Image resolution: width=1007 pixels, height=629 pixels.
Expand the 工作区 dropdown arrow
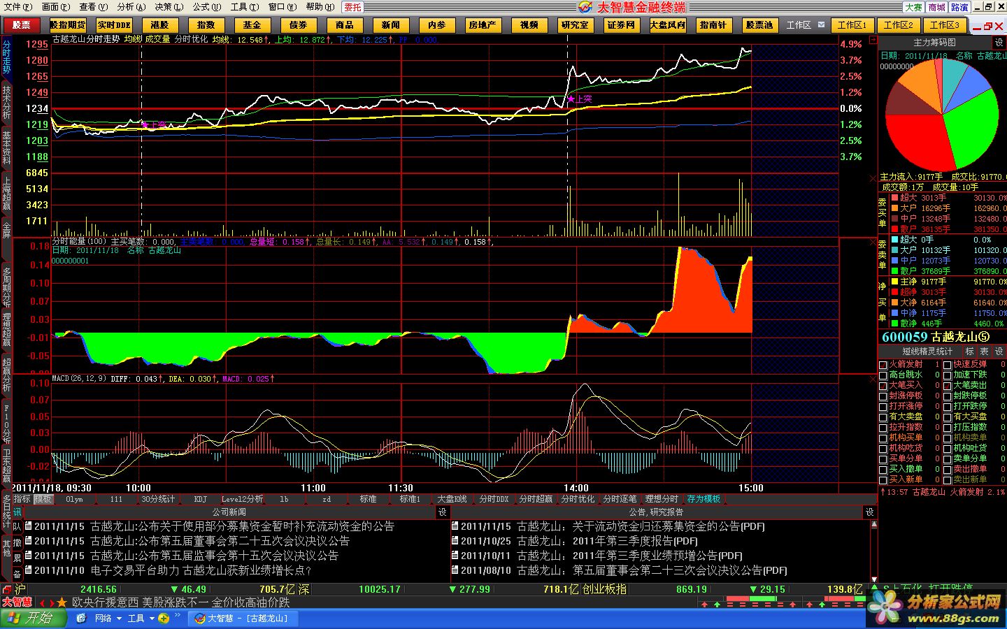tap(821, 25)
